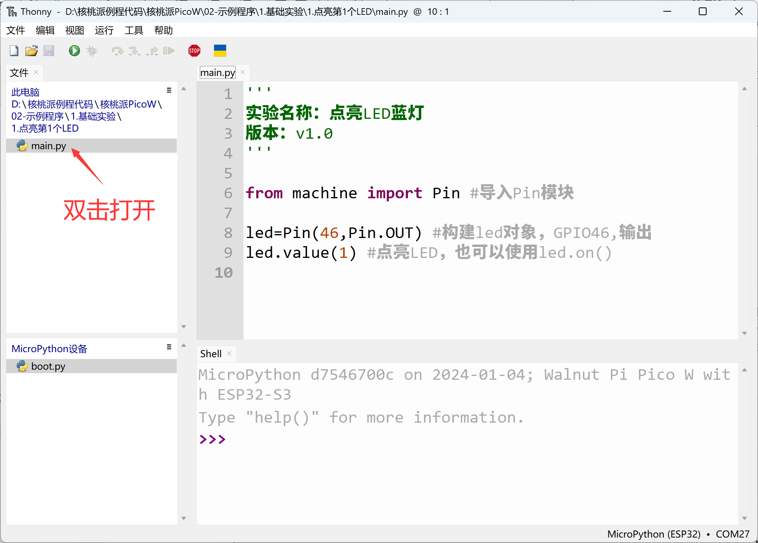Click the Ukraine flag icon
This screenshot has width=758, height=543.
(220, 51)
